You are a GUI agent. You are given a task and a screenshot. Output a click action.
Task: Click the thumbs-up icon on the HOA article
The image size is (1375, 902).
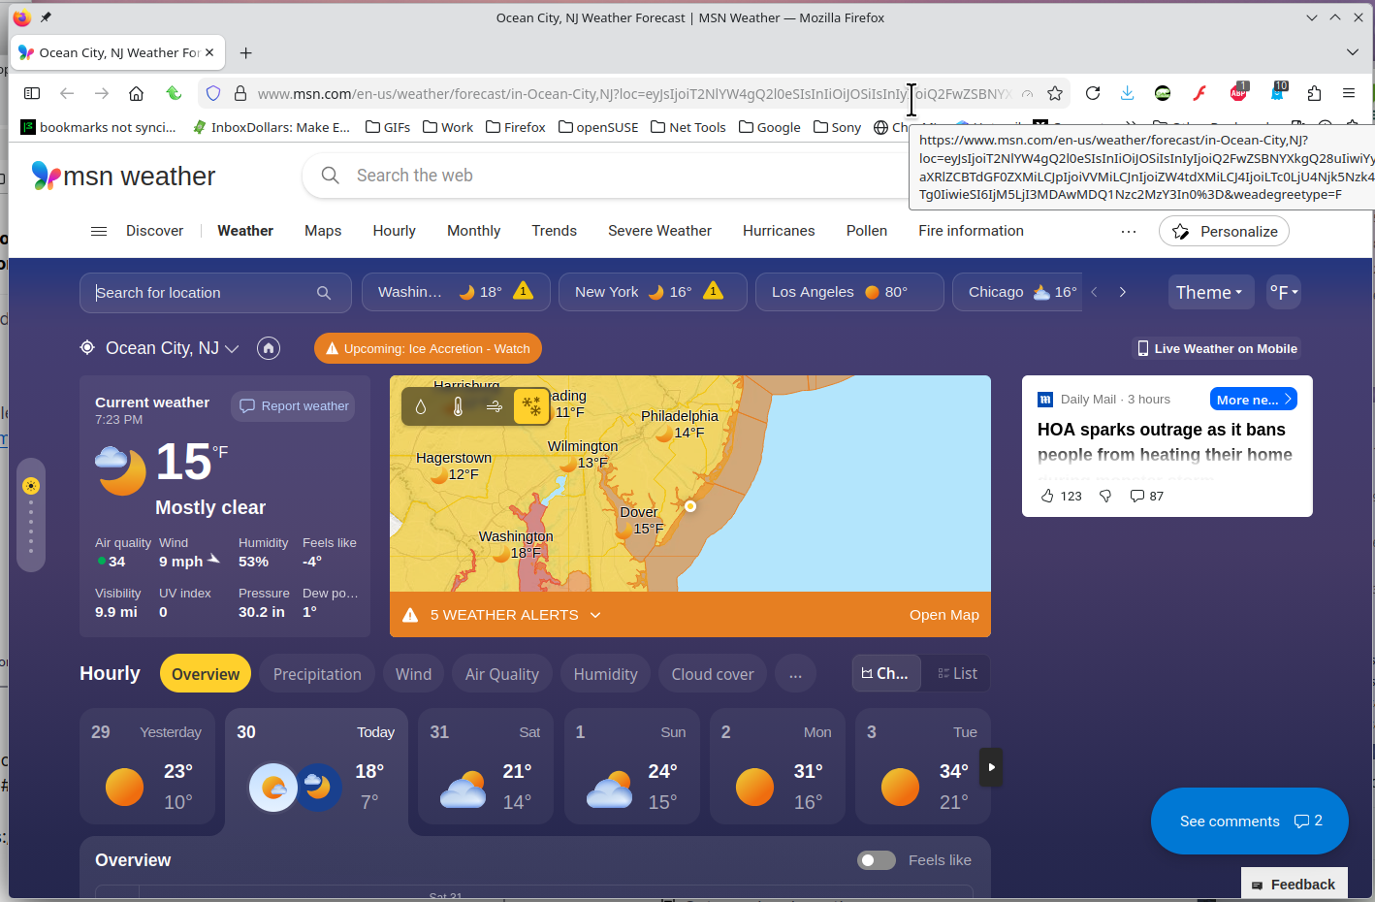[x=1047, y=496]
